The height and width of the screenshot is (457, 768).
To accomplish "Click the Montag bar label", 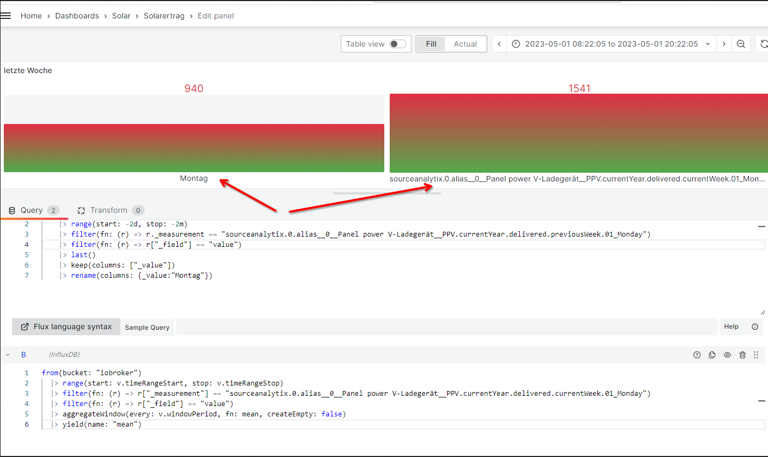I will point(194,178).
